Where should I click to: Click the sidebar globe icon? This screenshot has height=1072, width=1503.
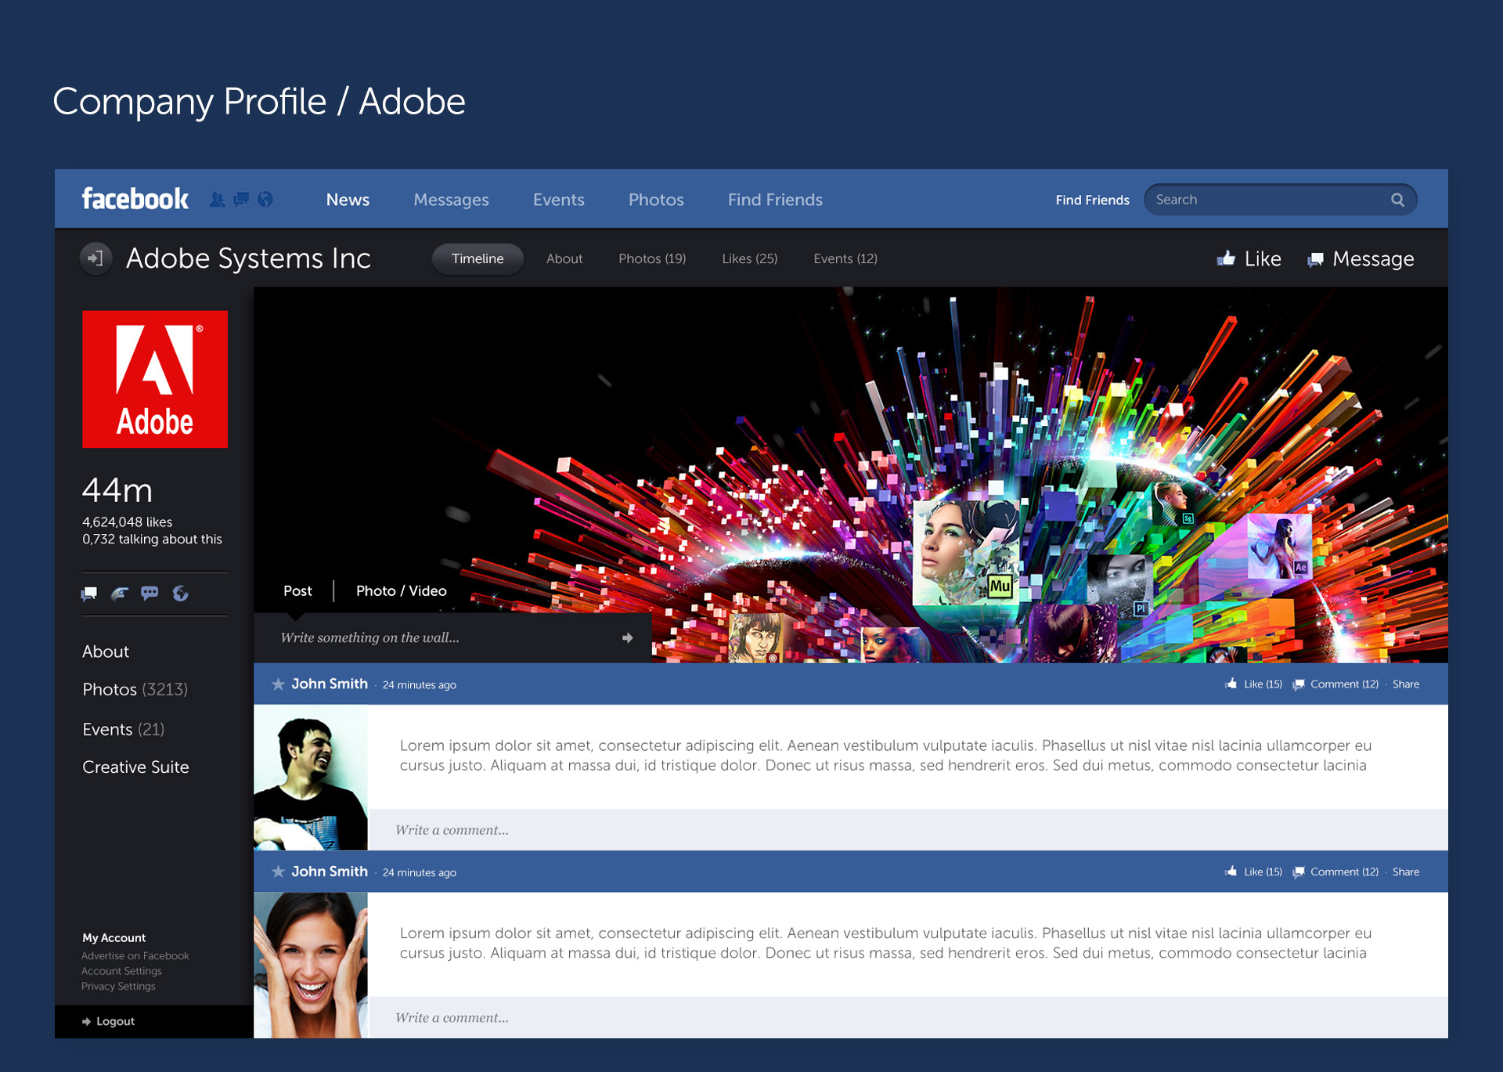point(180,594)
